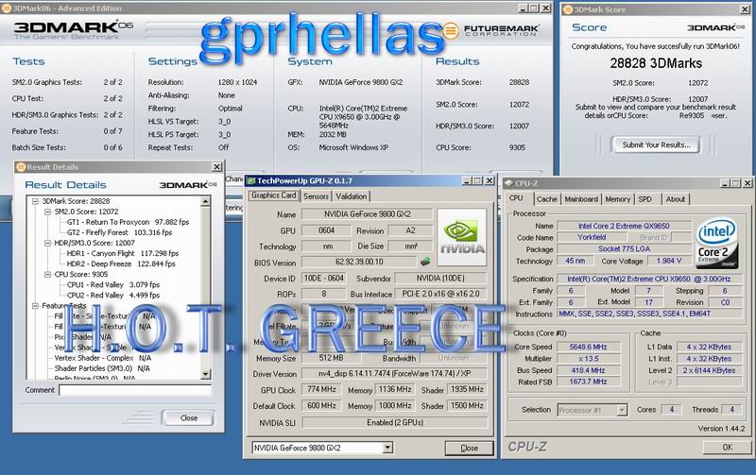Open the CPU-Z Memory tab

[618, 199]
